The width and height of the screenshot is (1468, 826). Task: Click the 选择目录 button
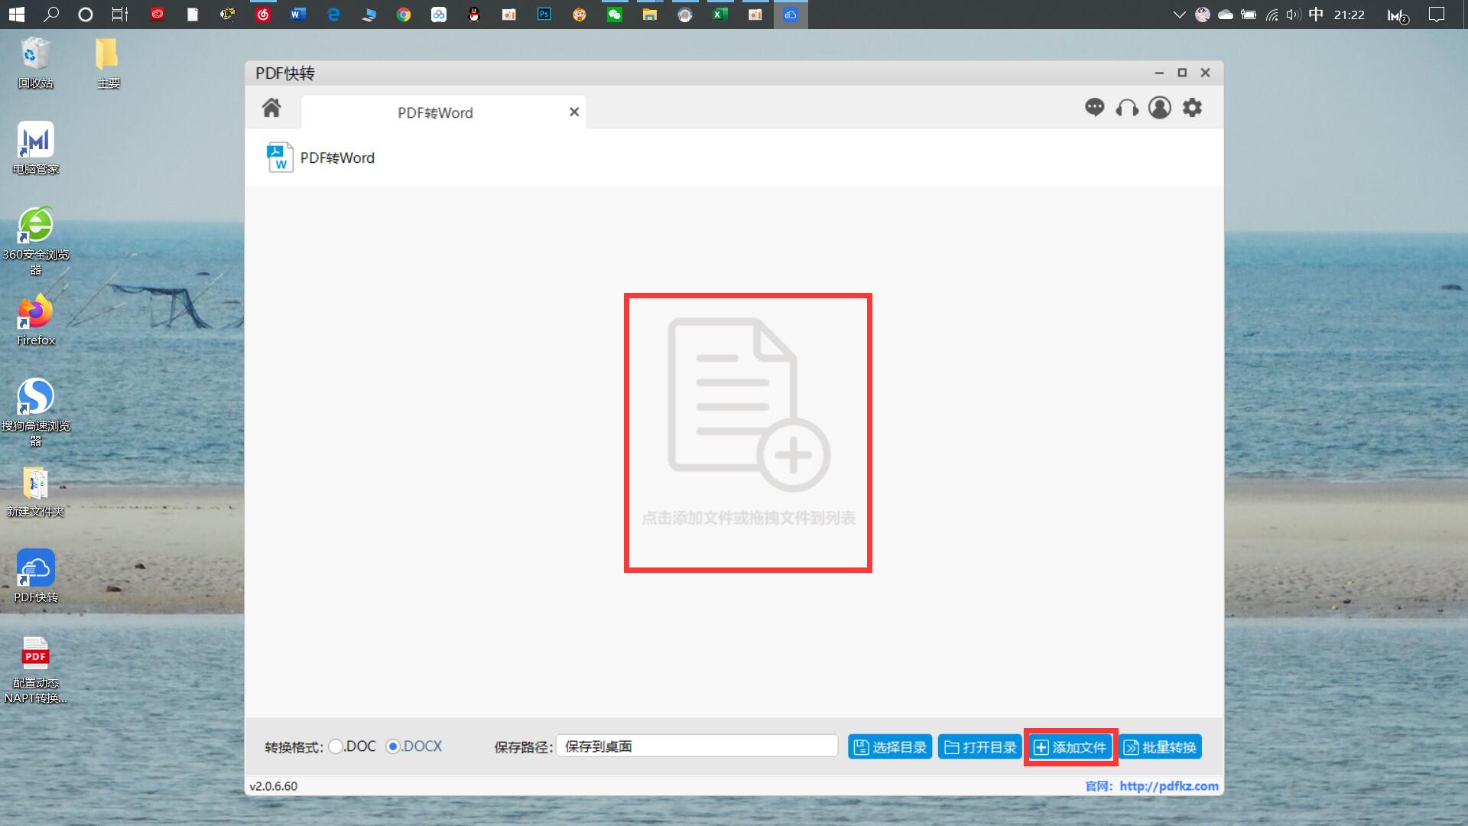(x=889, y=746)
